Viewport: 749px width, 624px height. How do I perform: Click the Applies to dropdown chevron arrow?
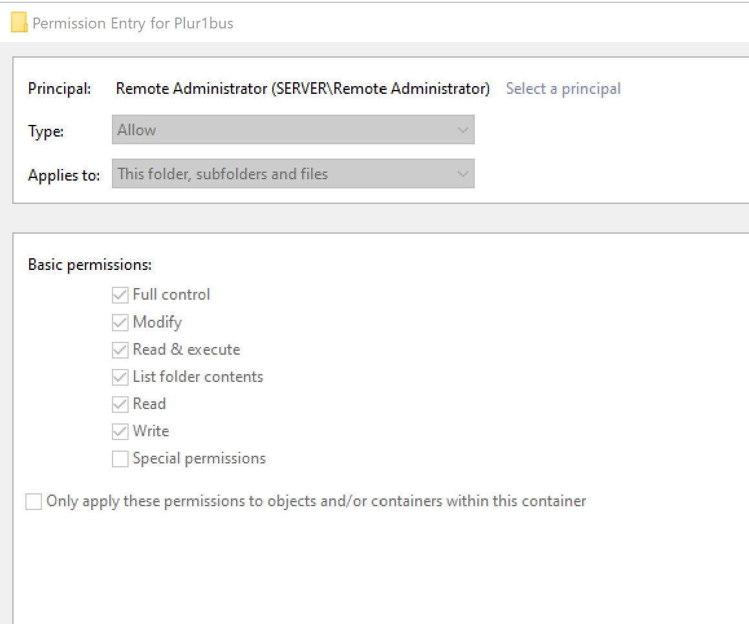tap(462, 173)
